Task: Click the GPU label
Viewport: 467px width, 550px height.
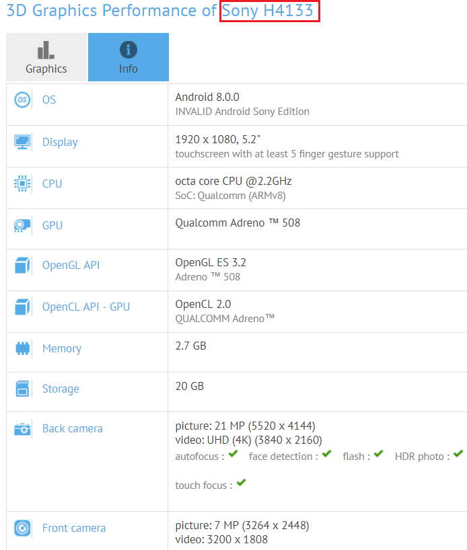Action: tap(52, 225)
